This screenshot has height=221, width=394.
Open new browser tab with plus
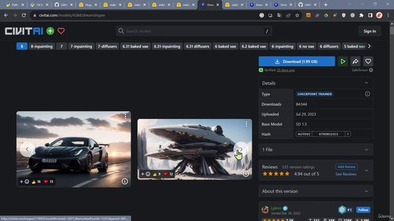(x=326, y=4)
